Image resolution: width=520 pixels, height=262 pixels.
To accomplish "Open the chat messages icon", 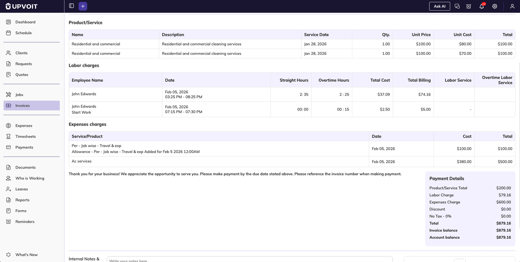I will 457,6.
